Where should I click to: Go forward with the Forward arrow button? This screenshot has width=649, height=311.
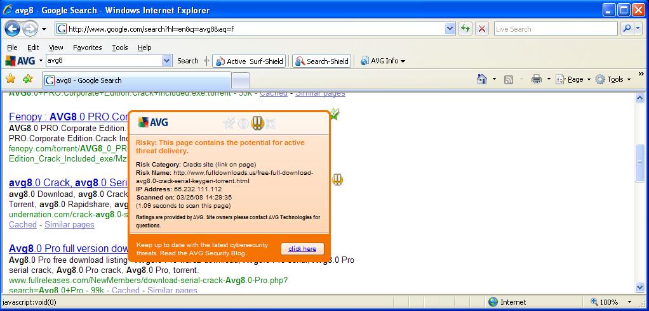pos(30,29)
